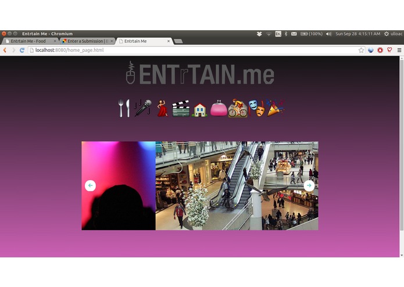404x287 pixels.
Task: Bookmark this page with star icon
Action: point(361,50)
